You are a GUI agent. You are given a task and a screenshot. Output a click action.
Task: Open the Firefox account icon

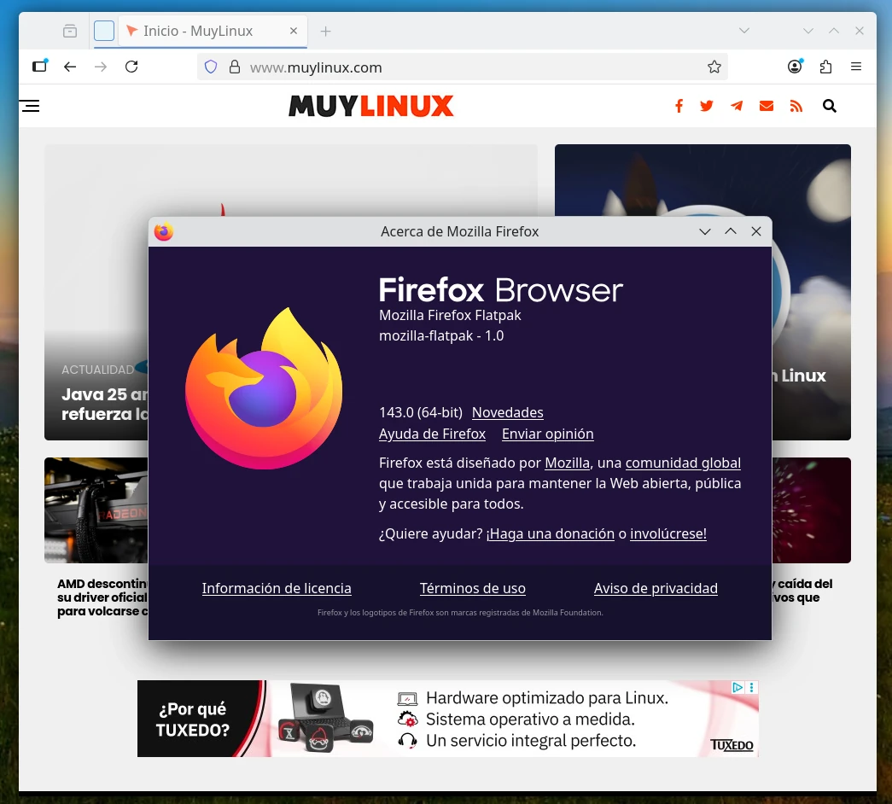[795, 67]
